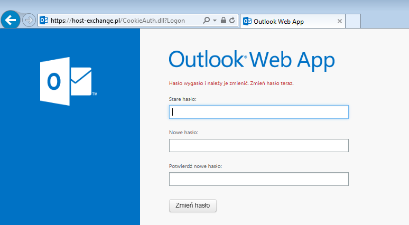
Task: Open a new blank browser tab
Action: click(353, 21)
